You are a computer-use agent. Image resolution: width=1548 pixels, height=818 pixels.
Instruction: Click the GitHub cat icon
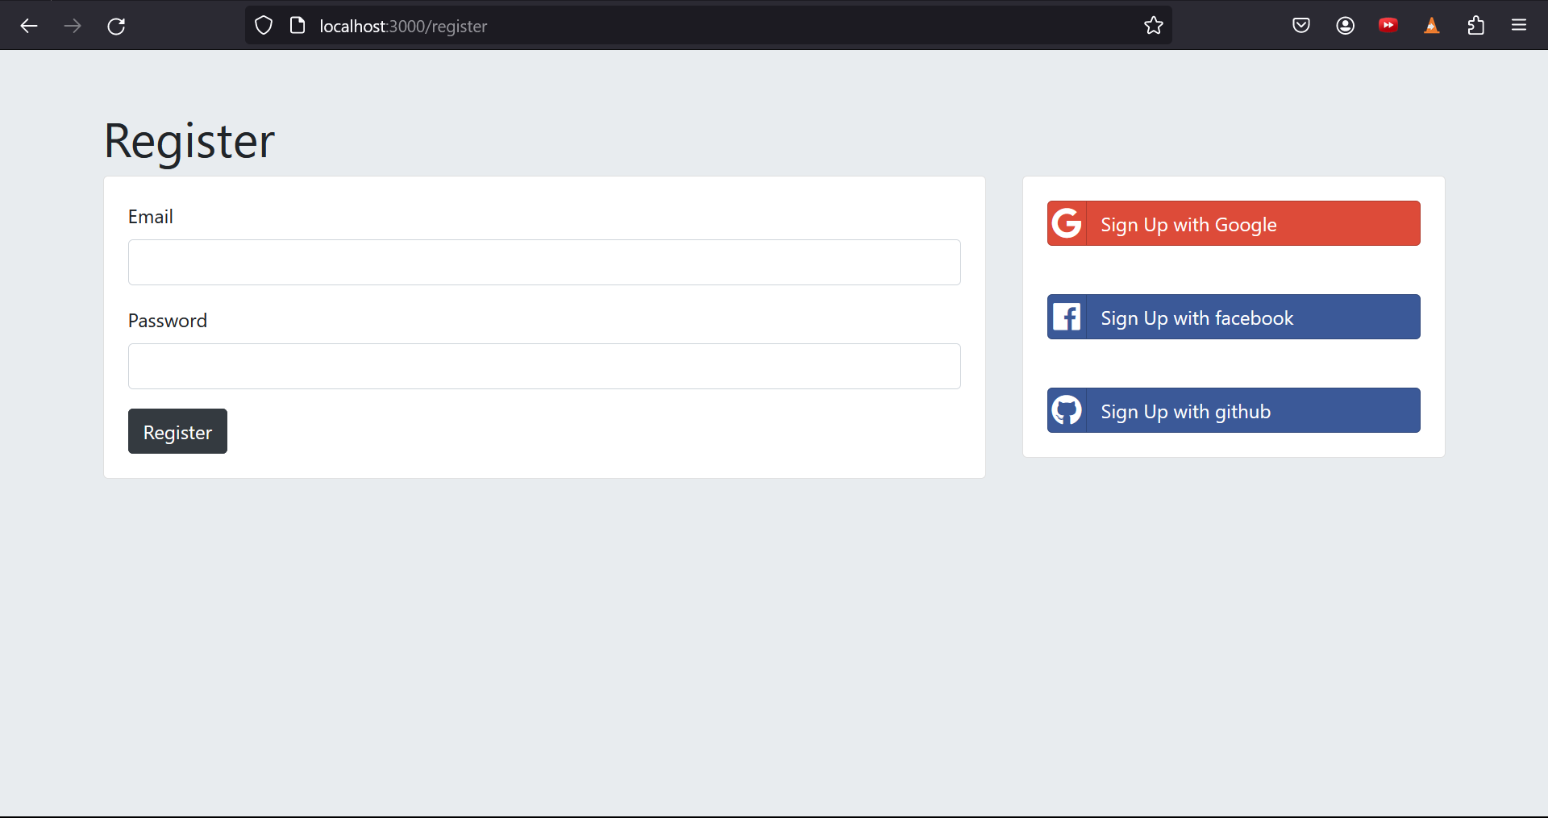tap(1067, 410)
